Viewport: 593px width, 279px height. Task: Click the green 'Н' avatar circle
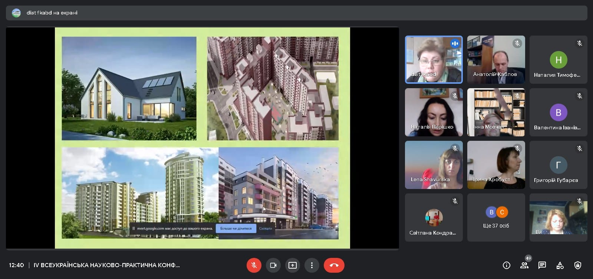(559, 60)
